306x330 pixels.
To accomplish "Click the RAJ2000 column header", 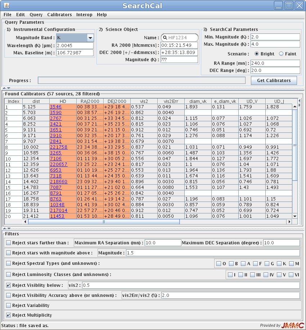I will pyautogui.click(x=90, y=101).
